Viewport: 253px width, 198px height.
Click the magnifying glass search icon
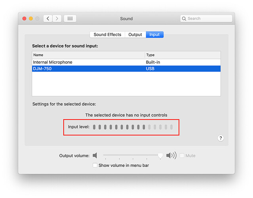pos(184,19)
